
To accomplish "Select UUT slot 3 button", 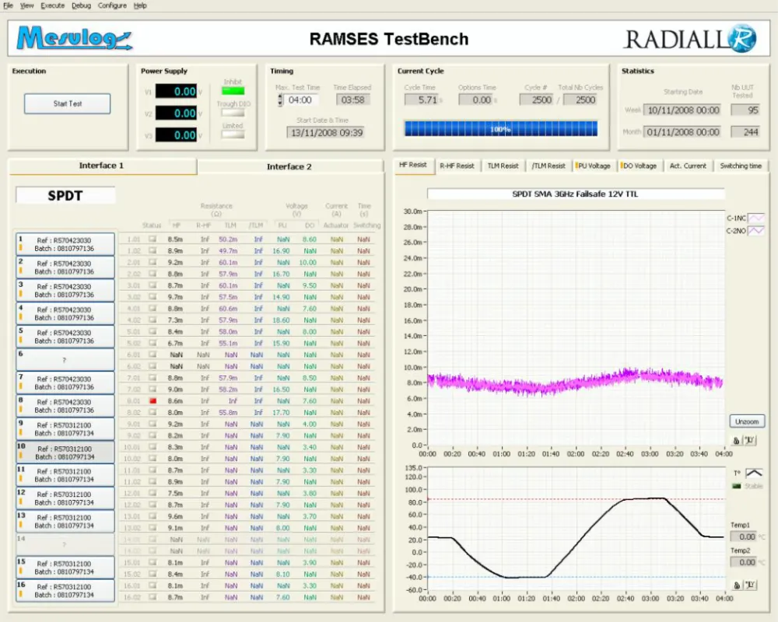I will point(65,290).
